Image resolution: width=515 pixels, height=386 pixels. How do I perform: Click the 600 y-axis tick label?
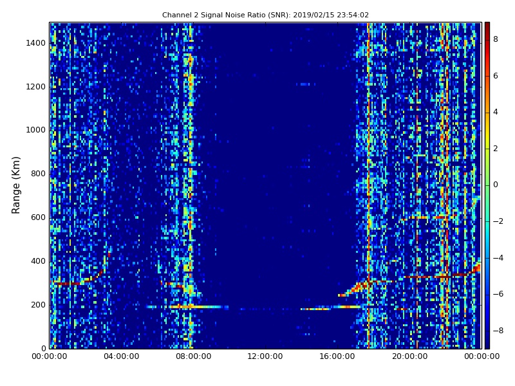pyautogui.click(x=38, y=217)
